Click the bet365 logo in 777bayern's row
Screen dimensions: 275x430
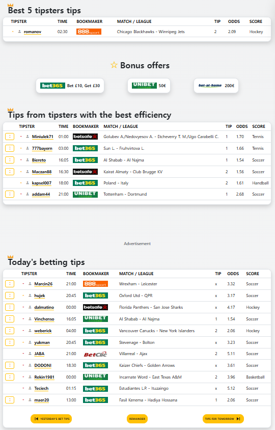click(85, 148)
